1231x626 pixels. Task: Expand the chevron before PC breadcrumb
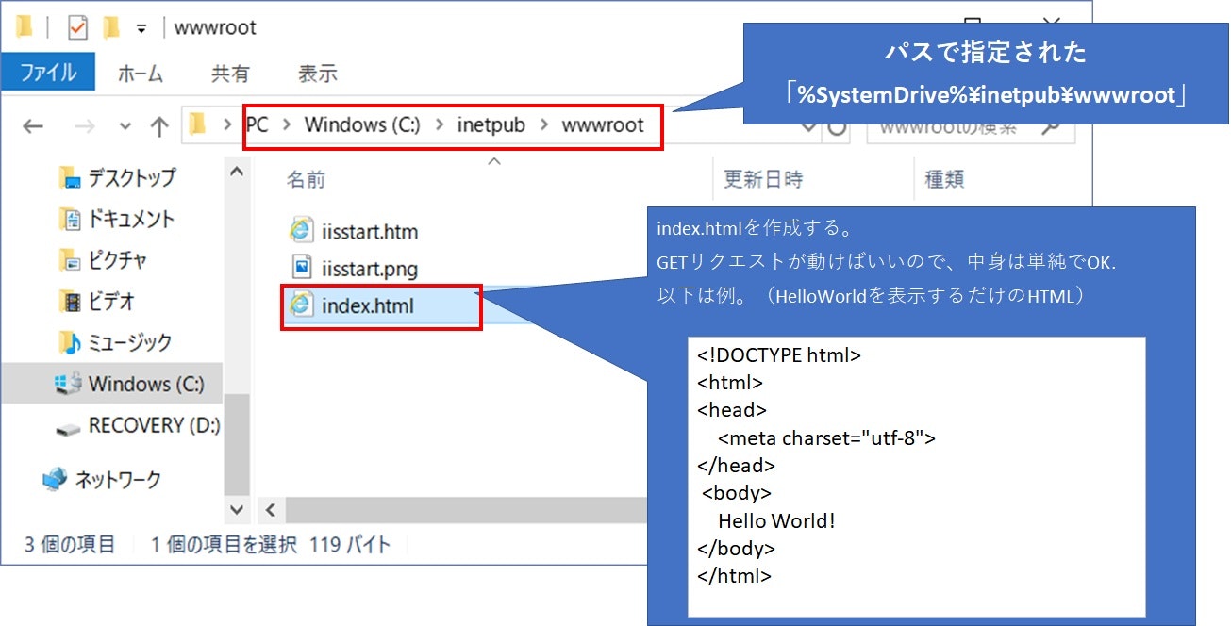click(226, 124)
